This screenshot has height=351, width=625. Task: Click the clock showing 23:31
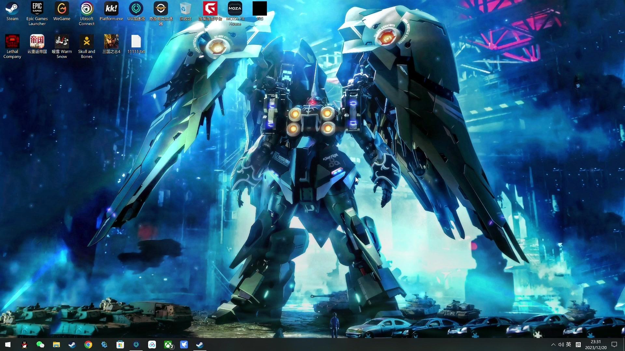click(596, 344)
